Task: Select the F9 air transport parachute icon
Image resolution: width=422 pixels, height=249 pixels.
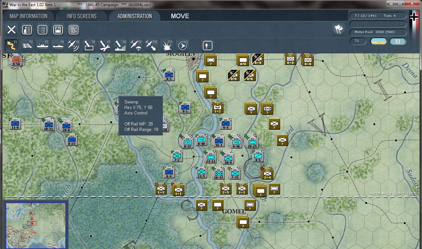Action: pos(136,45)
